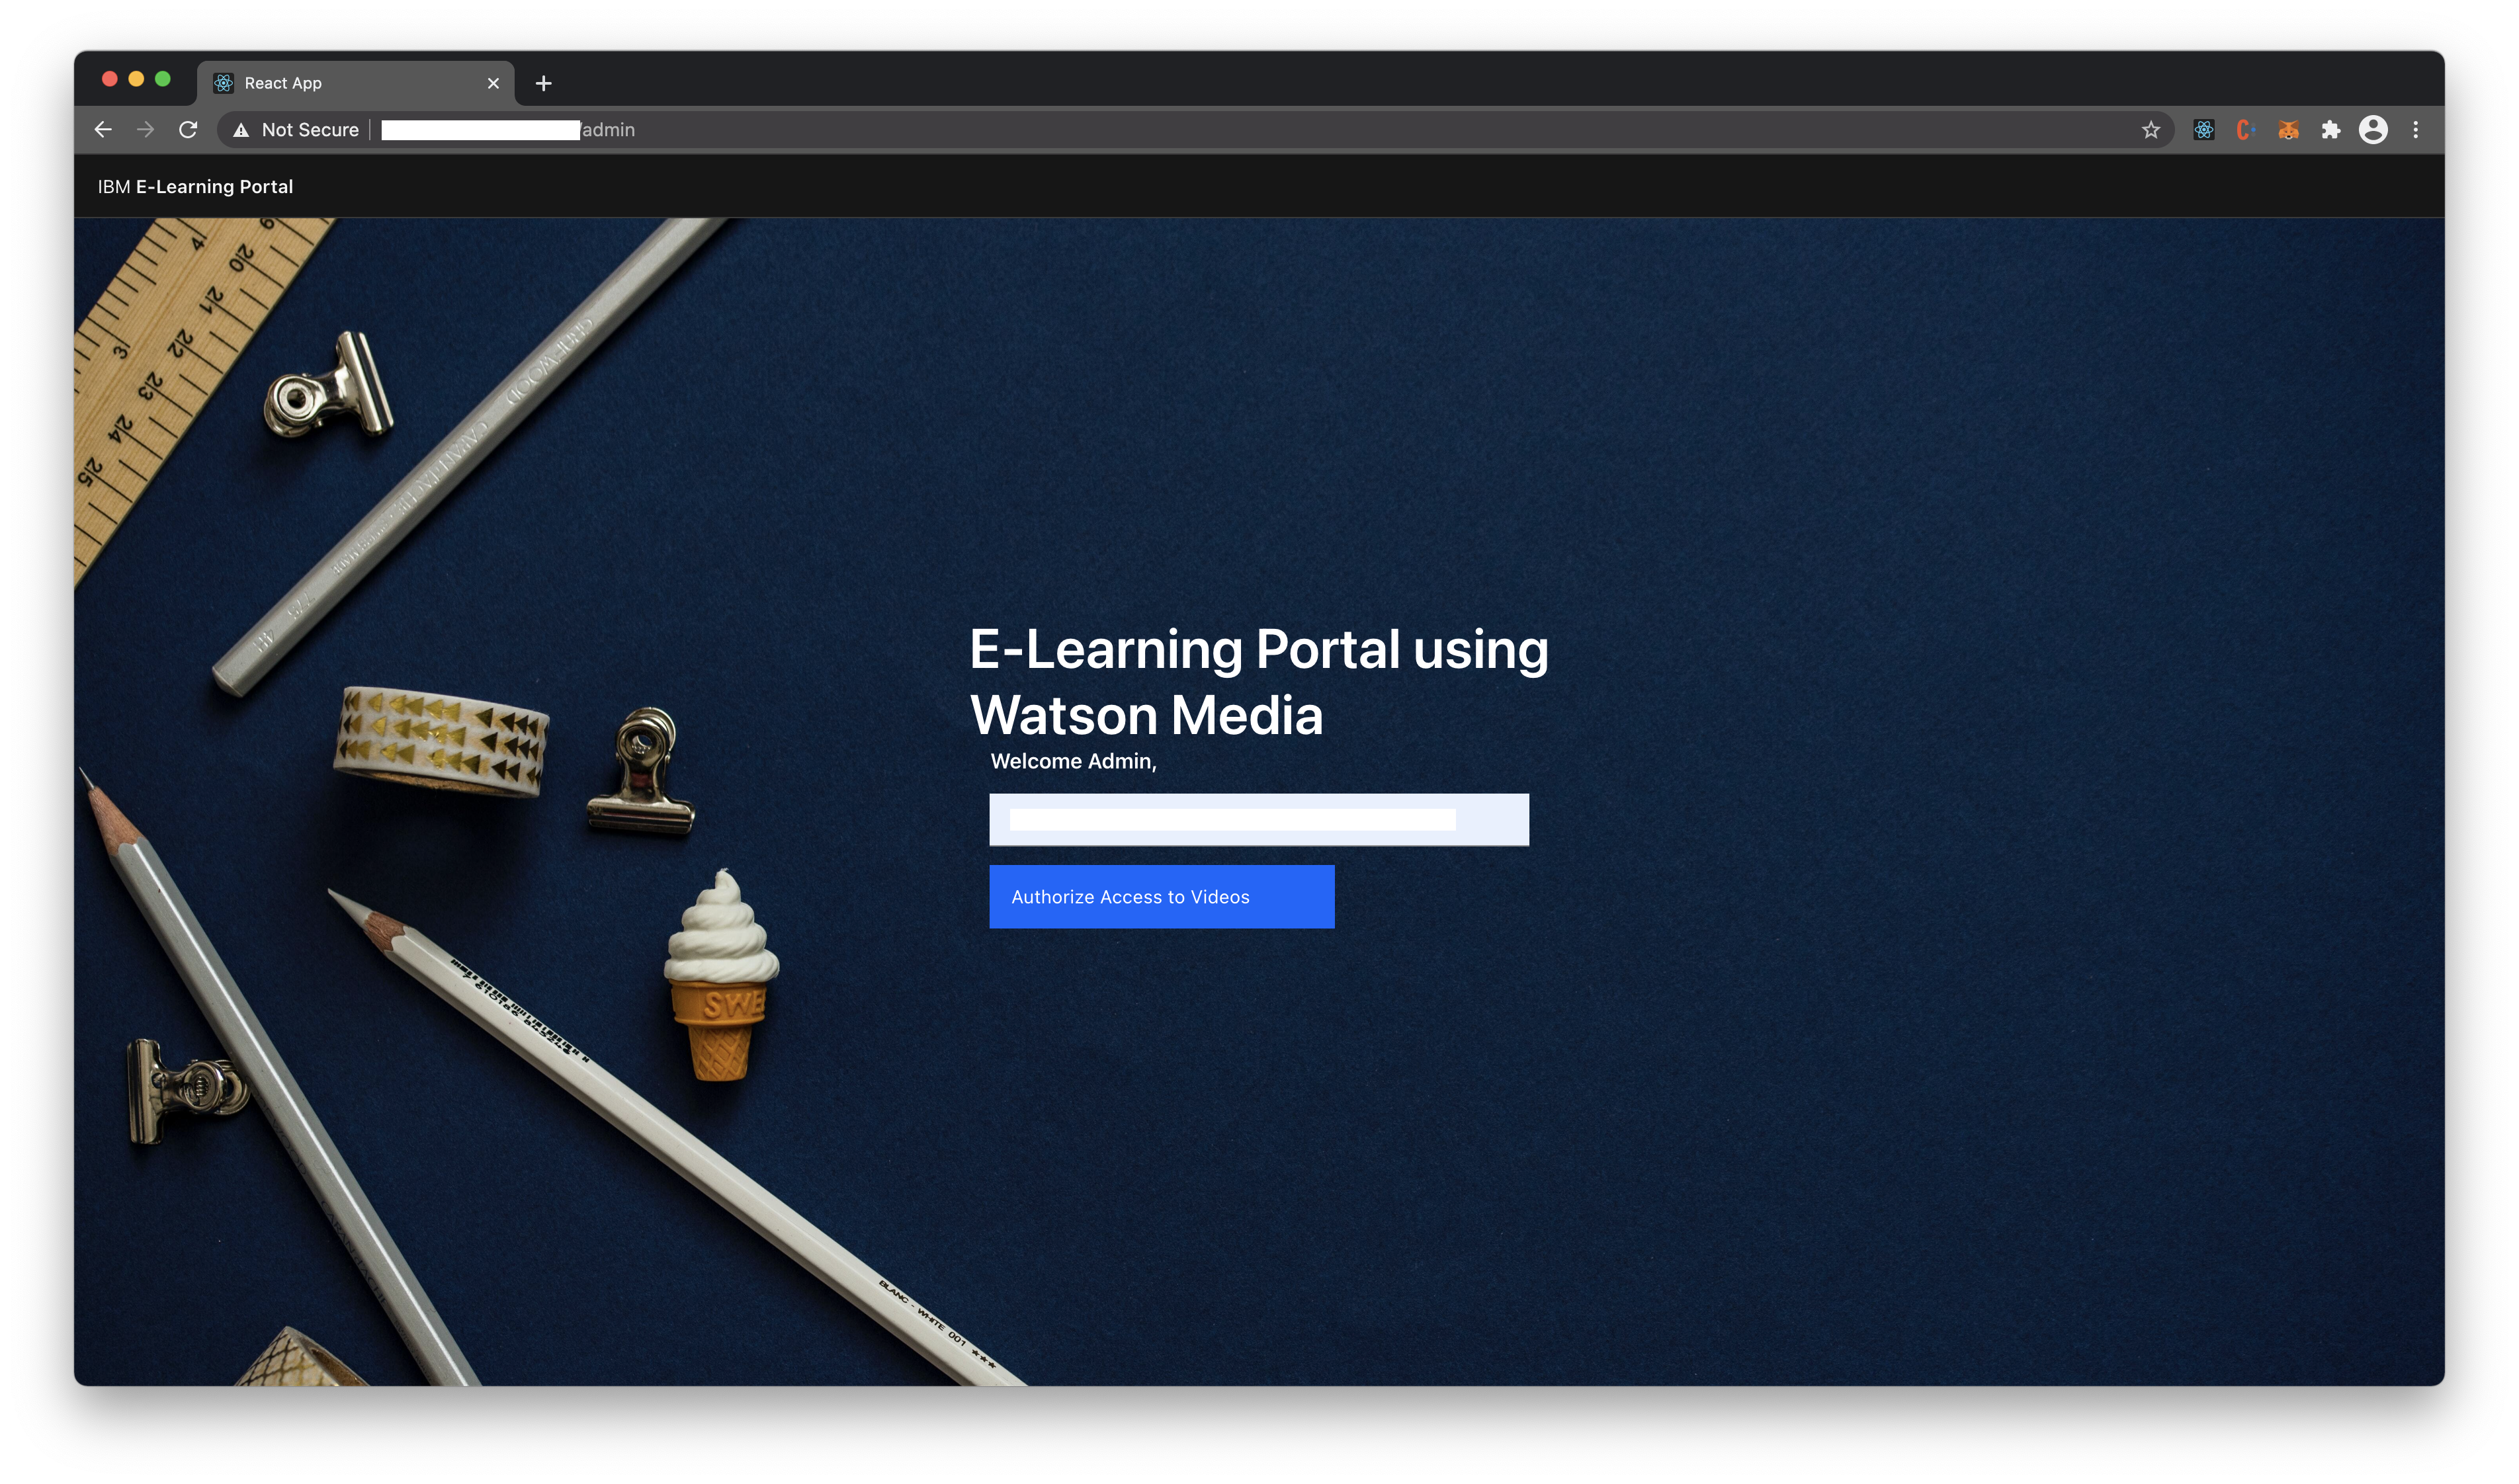Screen dimensions: 2519x1484
Task: Reload the current page
Action: pyautogui.click(x=188, y=130)
